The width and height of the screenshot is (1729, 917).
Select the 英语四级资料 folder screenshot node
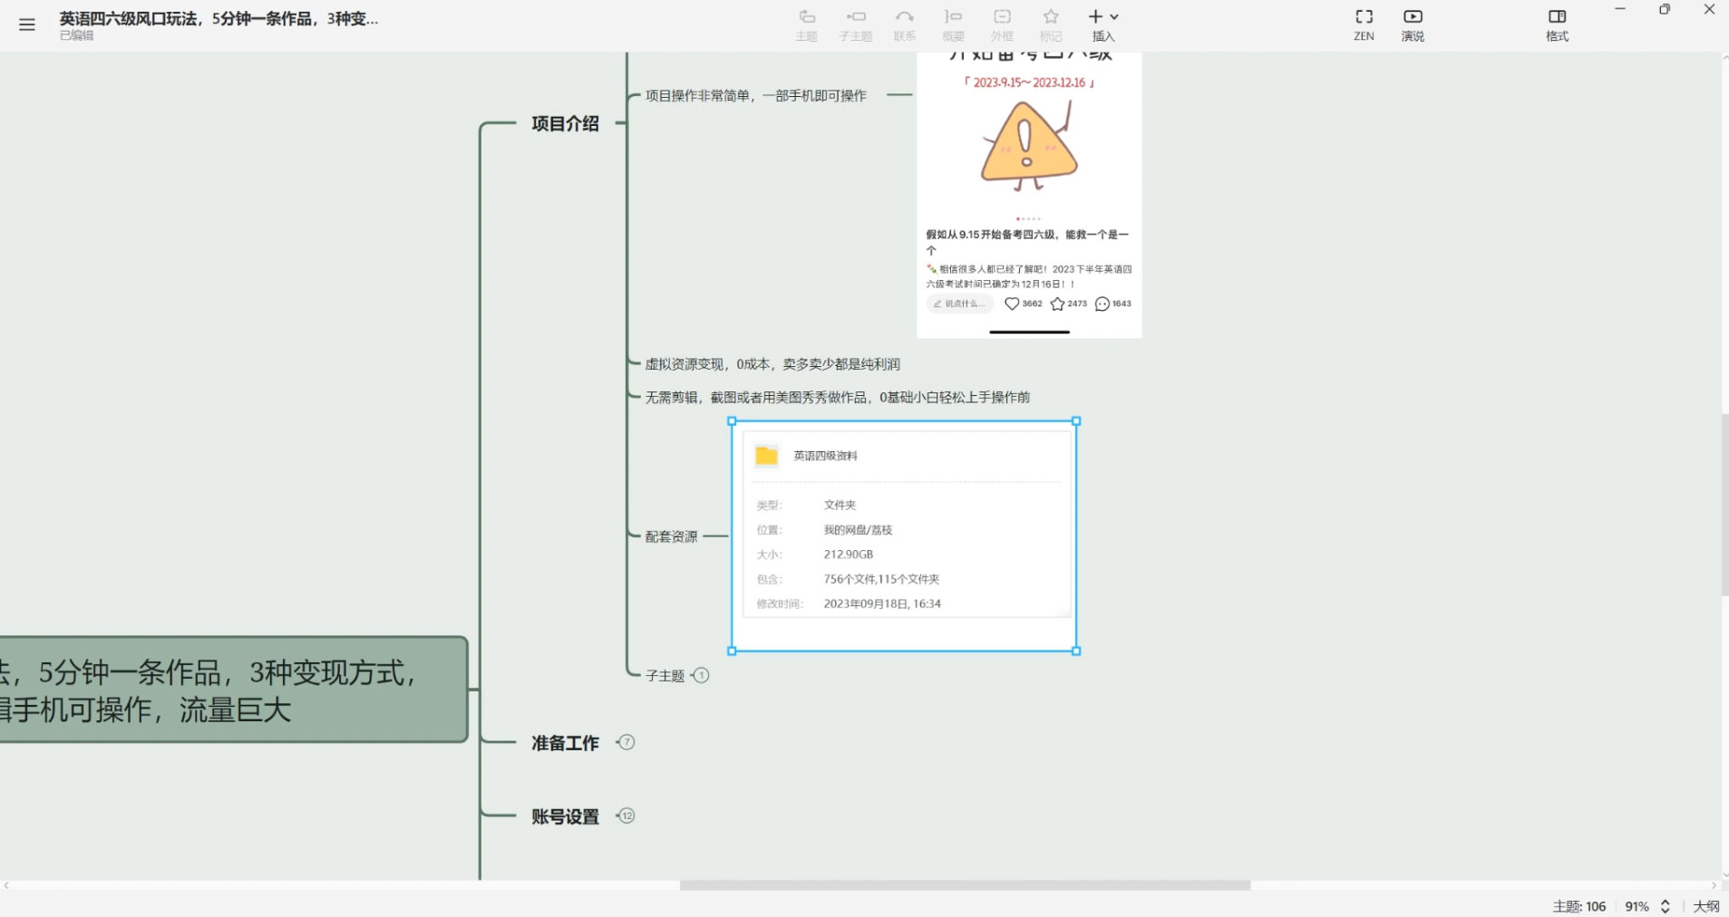tap(903, 535)
